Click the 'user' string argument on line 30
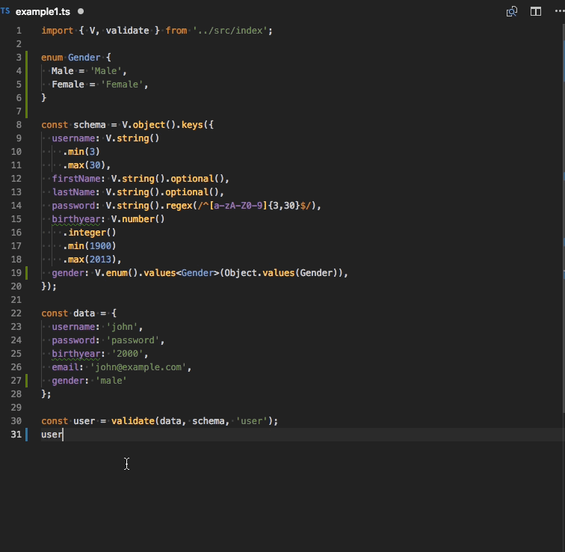The height and width of the screenshot is (552, 565). click(252, 421)
